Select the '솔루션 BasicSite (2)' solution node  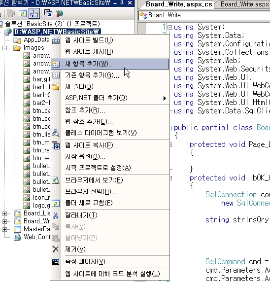[52, 24]
